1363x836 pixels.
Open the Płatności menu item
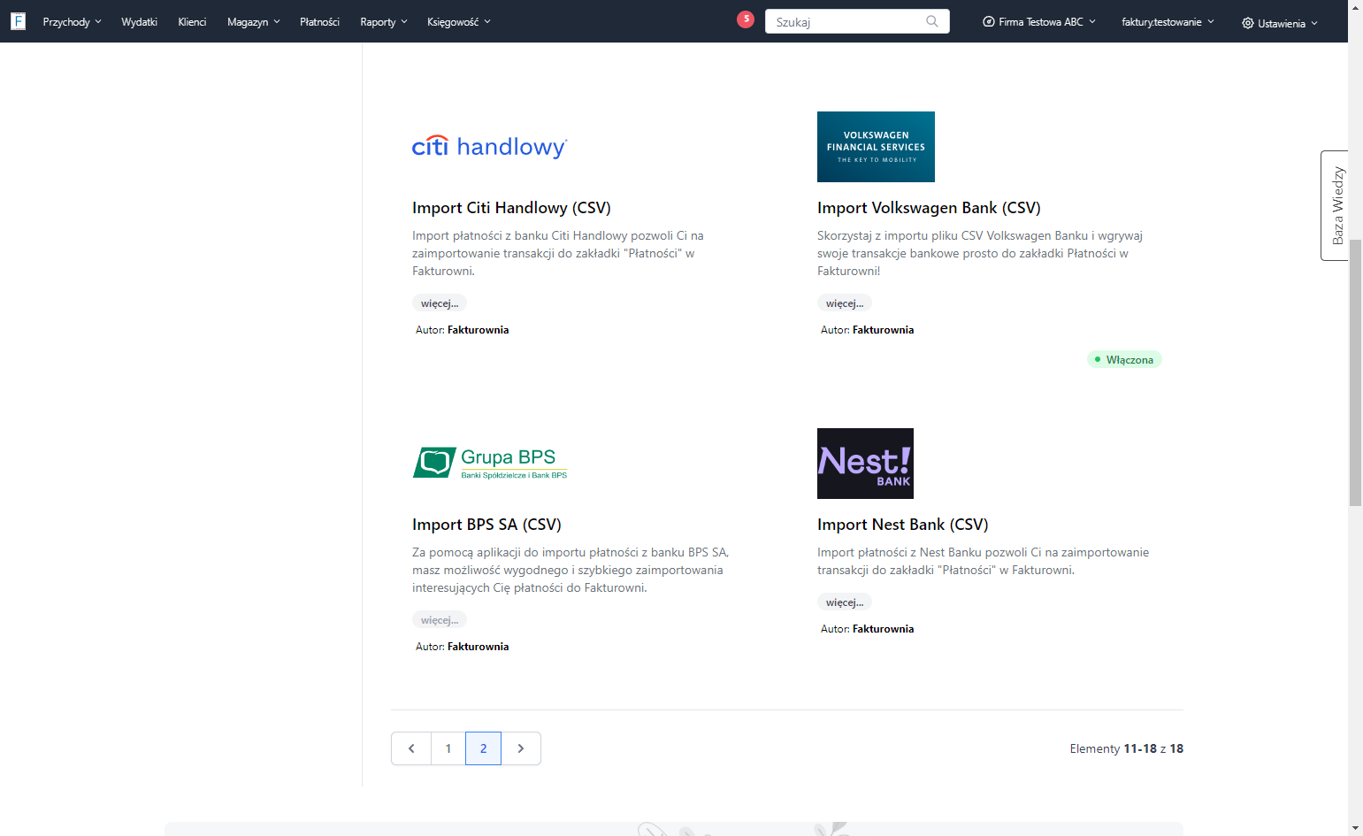[319, 21]
